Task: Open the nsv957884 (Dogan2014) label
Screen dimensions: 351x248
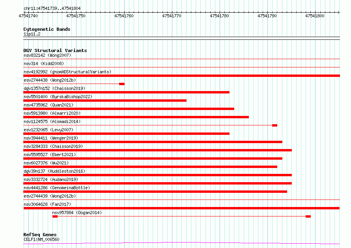Action: [77, 213]
